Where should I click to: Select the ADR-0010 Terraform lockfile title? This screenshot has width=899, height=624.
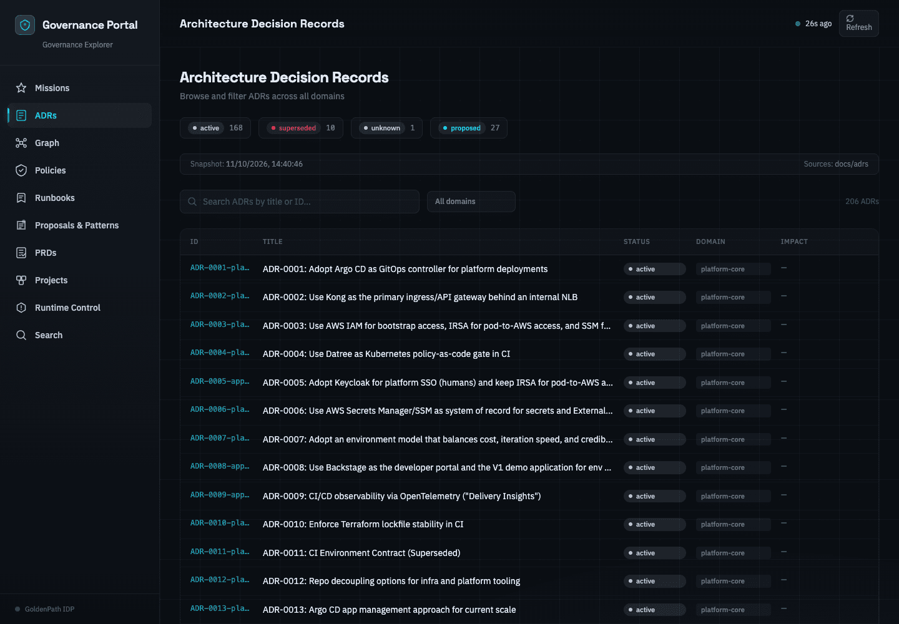[x=363, y=524]
